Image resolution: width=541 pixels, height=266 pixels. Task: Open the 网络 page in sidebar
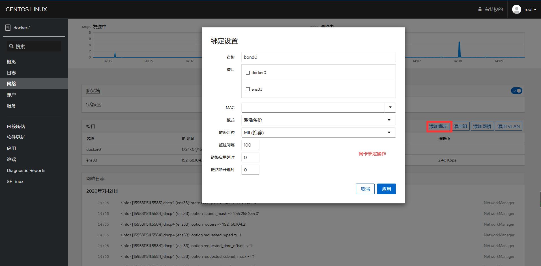point(11,84)
